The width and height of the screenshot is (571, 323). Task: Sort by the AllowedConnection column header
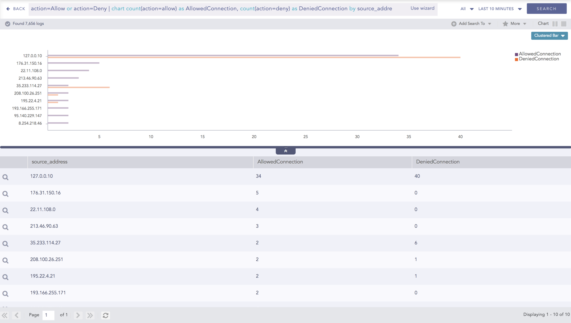[x=280, y=162]
